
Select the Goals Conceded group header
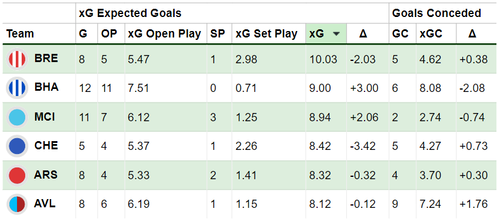(x=437, y=13)
